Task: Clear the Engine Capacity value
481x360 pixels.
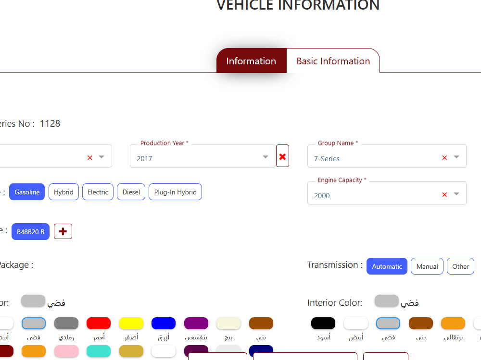Action: (x=444, y=195)
